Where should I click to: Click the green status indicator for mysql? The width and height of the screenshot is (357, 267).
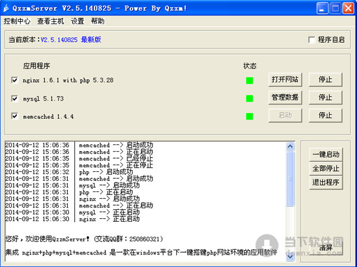249,98
